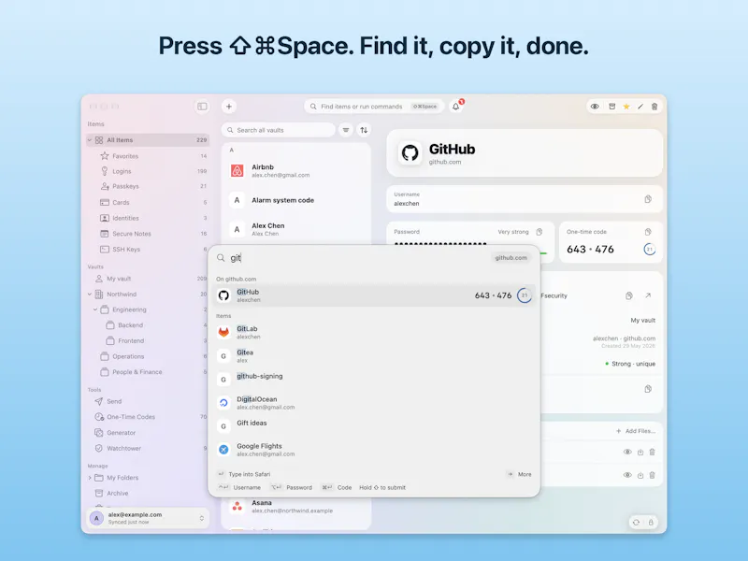748x561 pixels.
Task: Open the notifications bell
Action: point(456,106)
